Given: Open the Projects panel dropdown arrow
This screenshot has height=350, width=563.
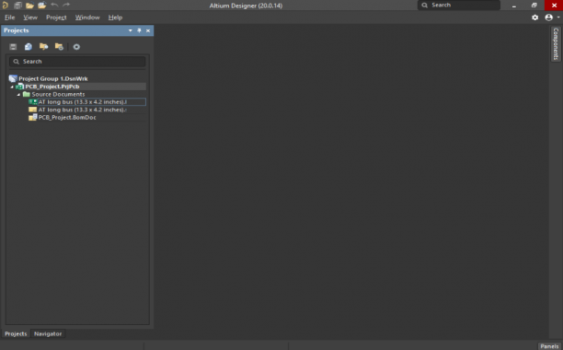Looking at the screenshot, I should (x=131, y=30).
